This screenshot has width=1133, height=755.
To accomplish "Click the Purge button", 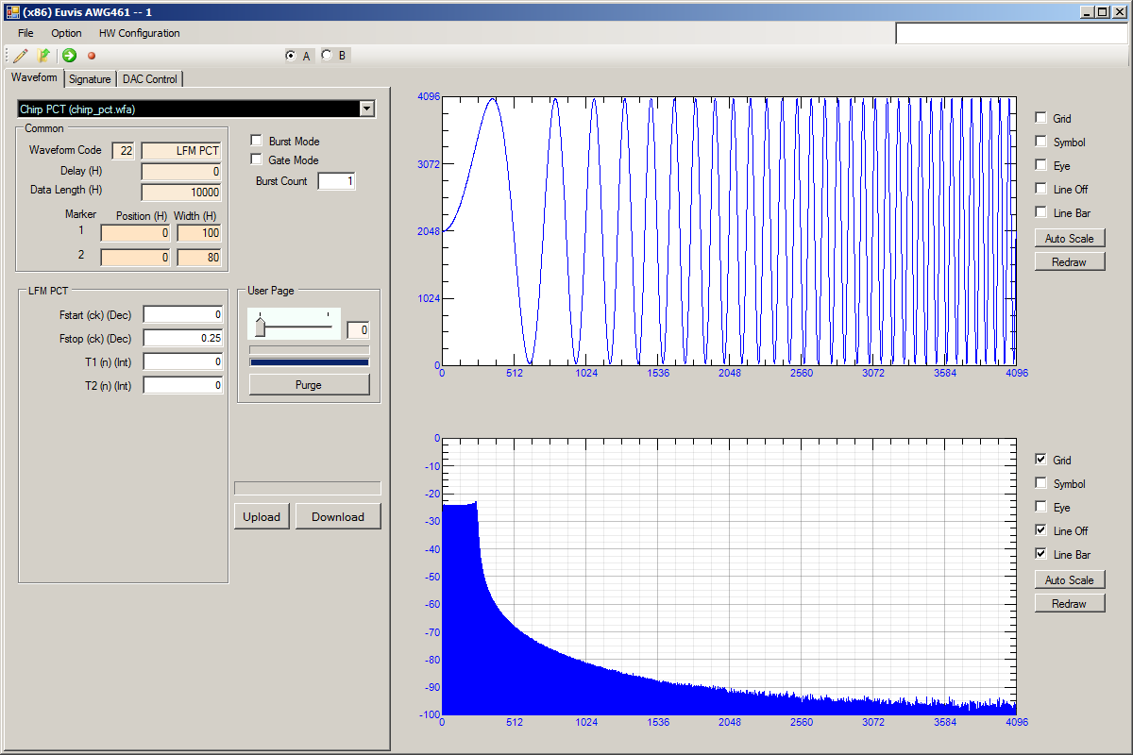I will click(309, 385).
